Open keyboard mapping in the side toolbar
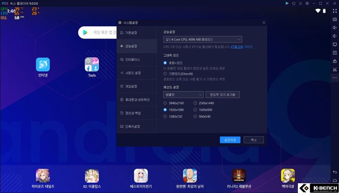339x193 pixels. click(335, 19)
